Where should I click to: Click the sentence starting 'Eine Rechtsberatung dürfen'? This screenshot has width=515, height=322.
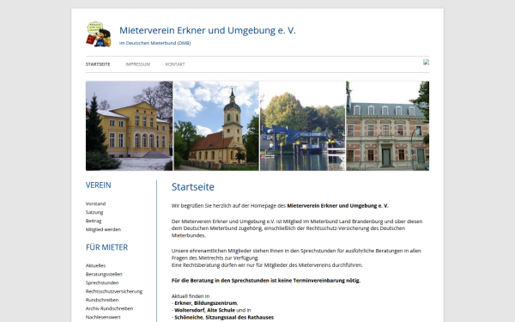267,265
